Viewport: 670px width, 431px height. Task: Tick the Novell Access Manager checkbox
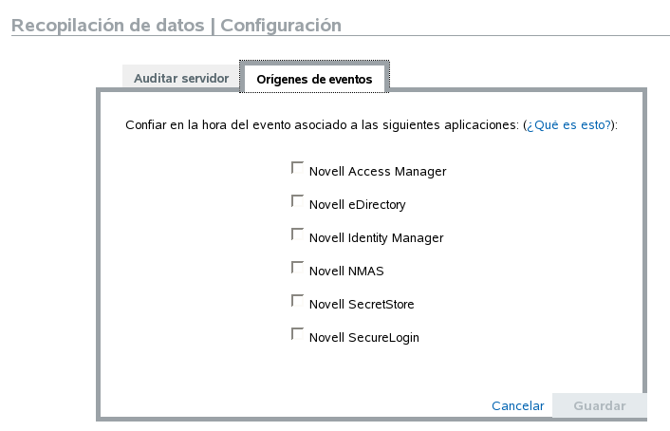point(297,168)
